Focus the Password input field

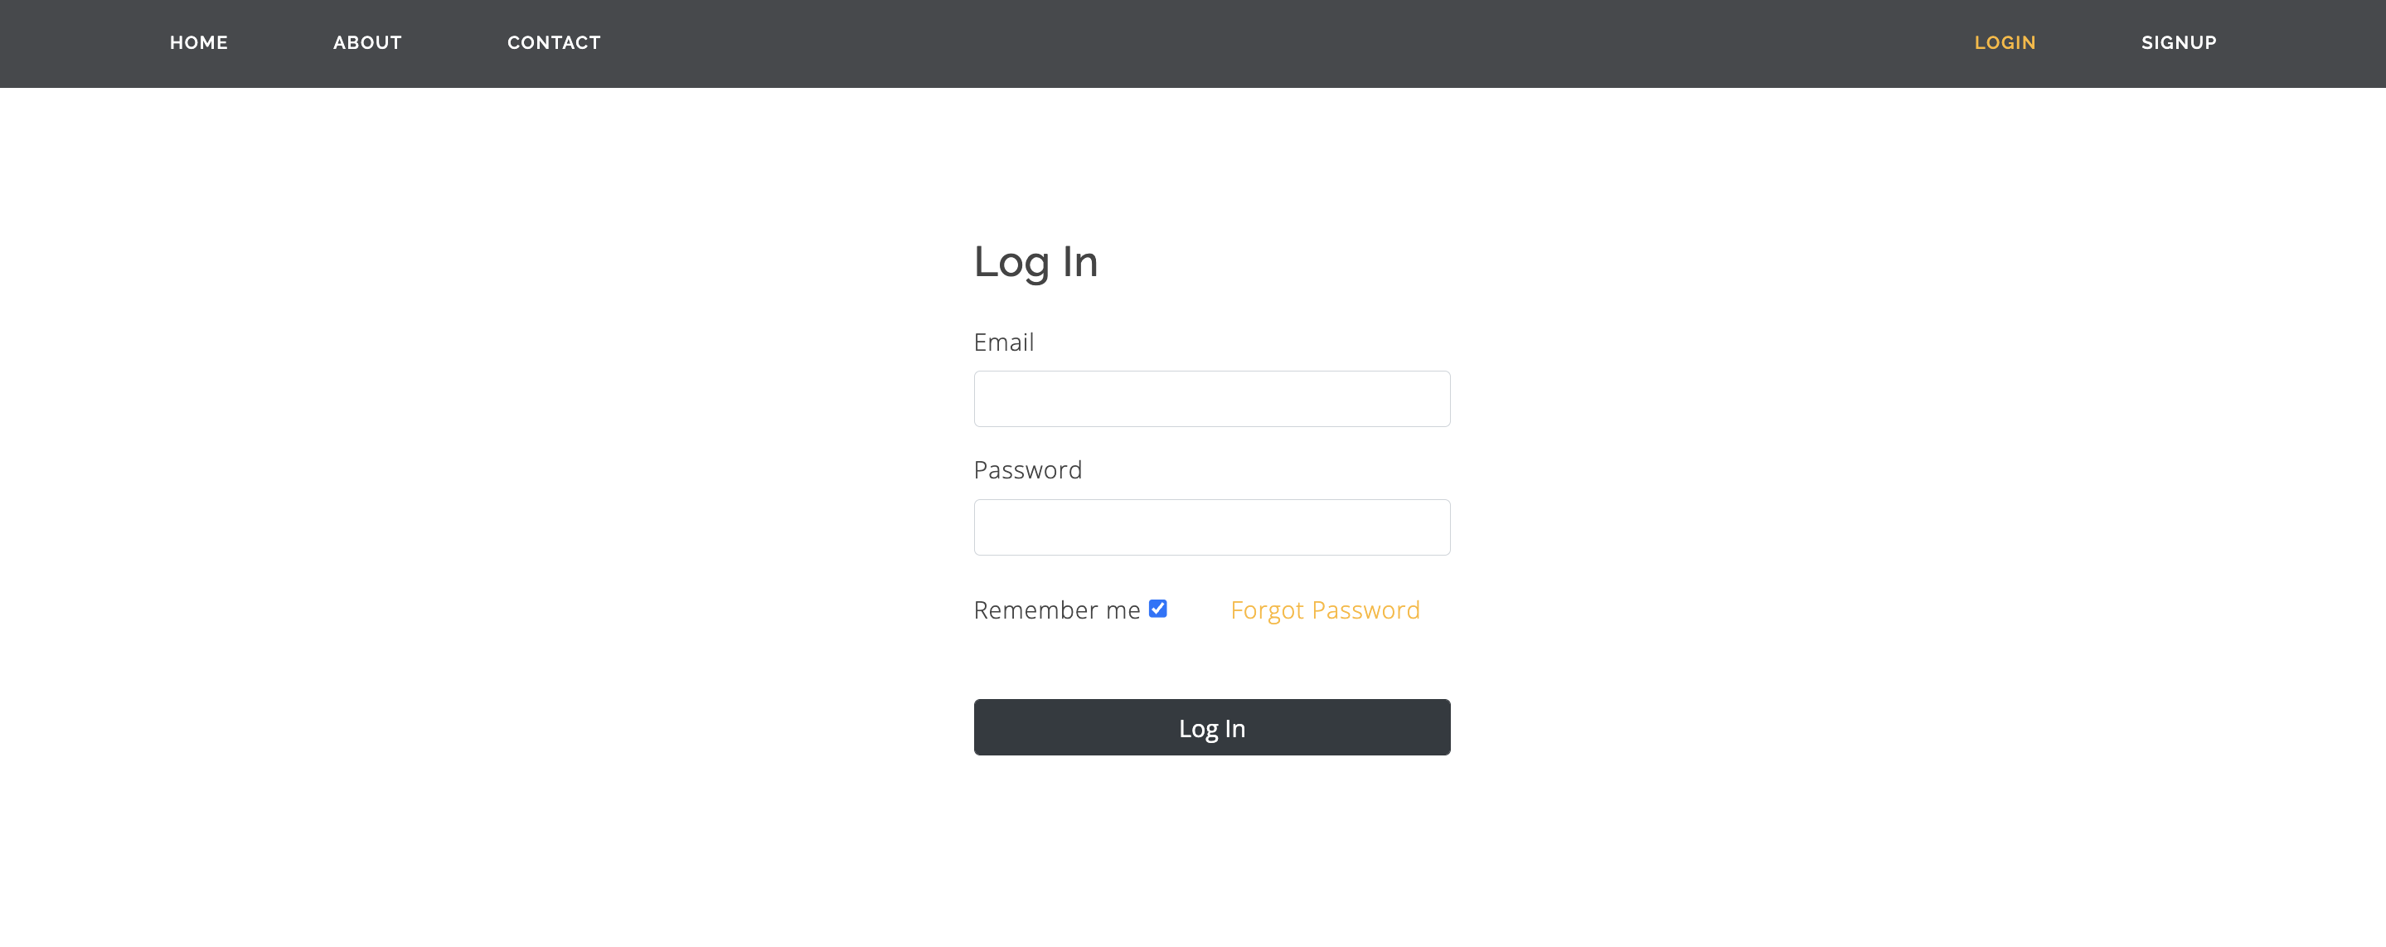coord(1211,527)
